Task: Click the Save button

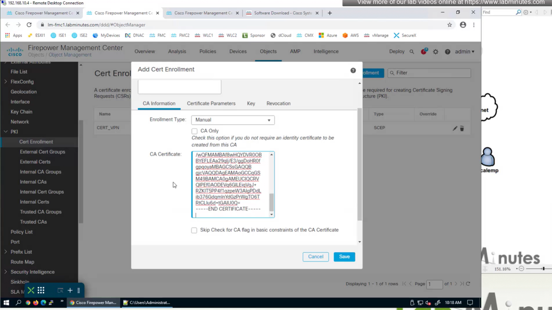Action: 344,257
